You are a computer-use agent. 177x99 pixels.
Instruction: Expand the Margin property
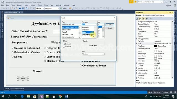coord(136,68)
